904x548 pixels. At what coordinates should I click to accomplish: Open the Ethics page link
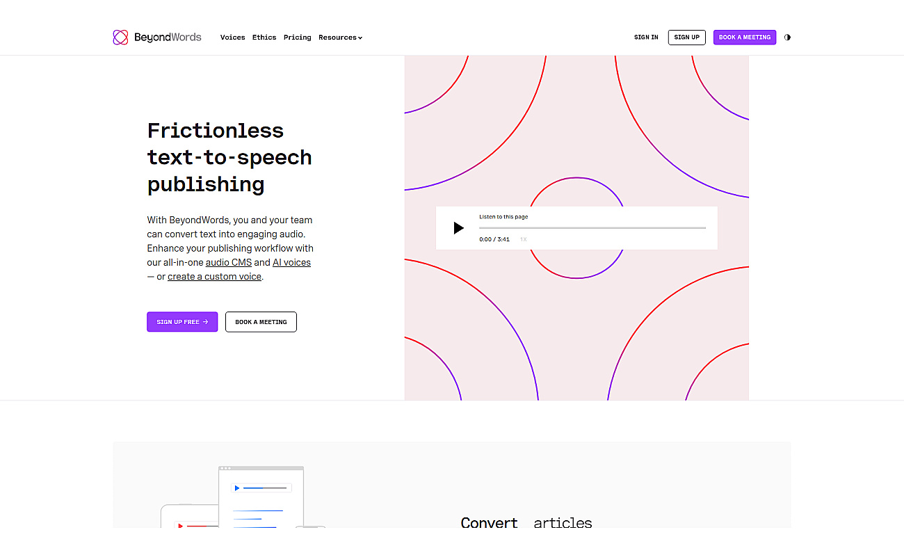264,38
